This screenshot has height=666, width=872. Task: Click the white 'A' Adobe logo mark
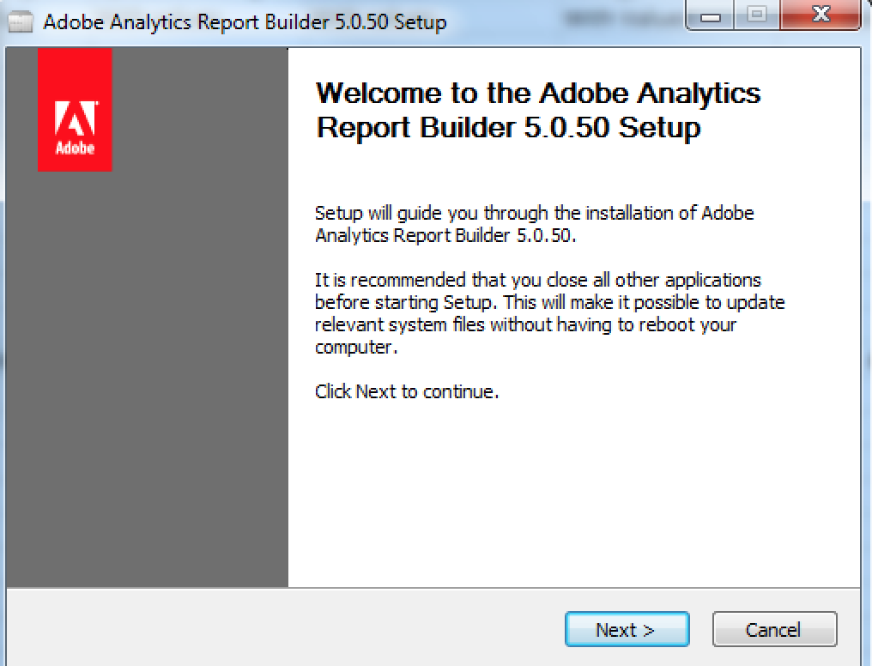point(75,119)
